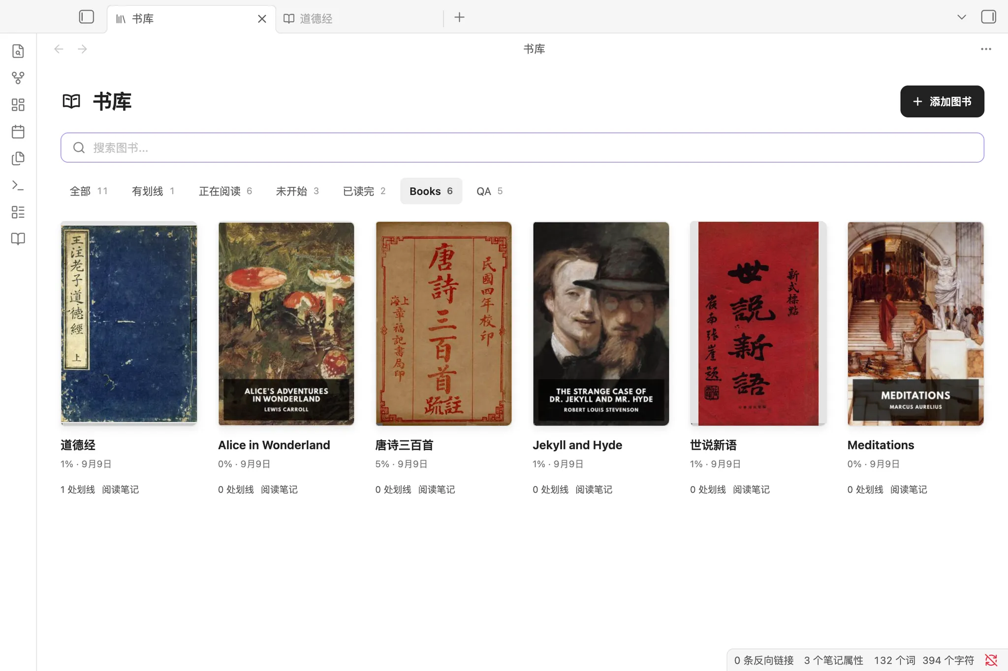The height and width of the screenshot is (671, 1008).
Task: Open the graph view icon
Action: [18, 78]
